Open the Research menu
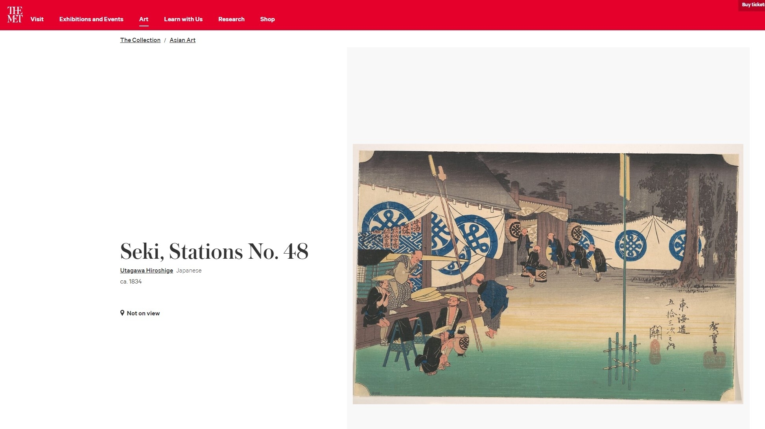 coord(231,19)
